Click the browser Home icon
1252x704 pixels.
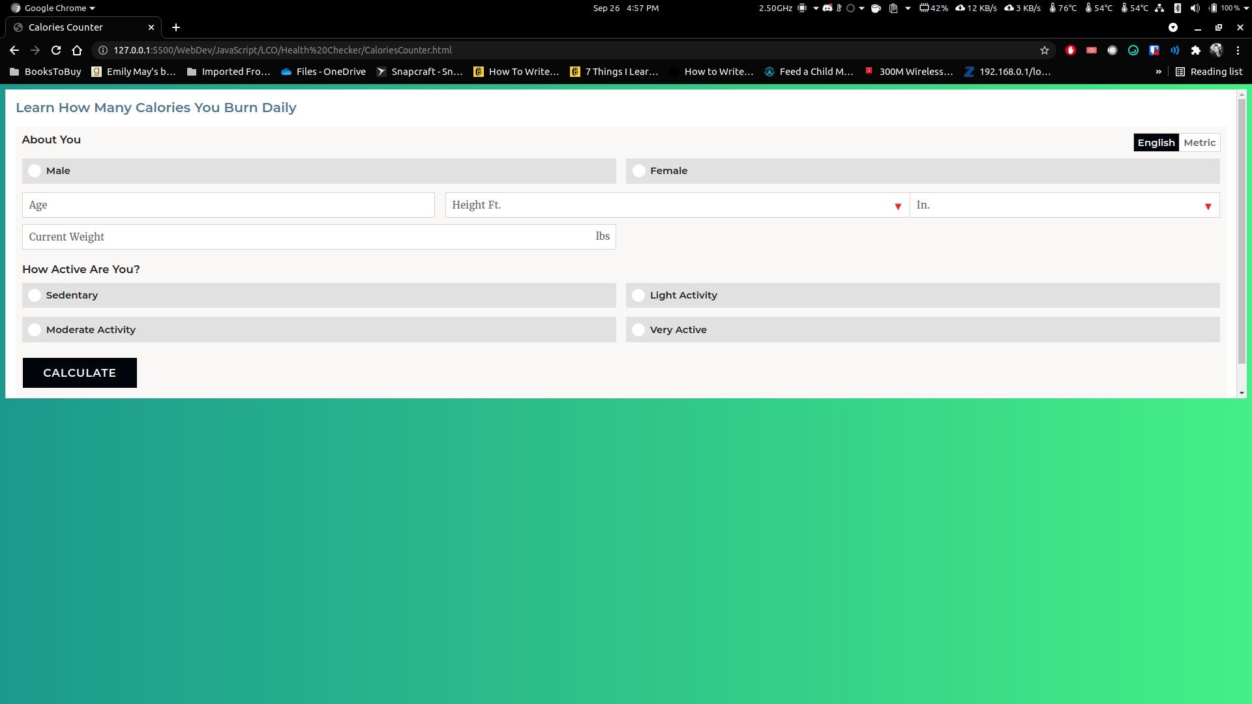click(x=77, y=50)
